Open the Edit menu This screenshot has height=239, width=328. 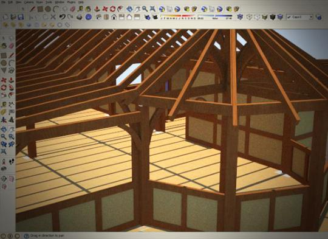coord(10,2)
